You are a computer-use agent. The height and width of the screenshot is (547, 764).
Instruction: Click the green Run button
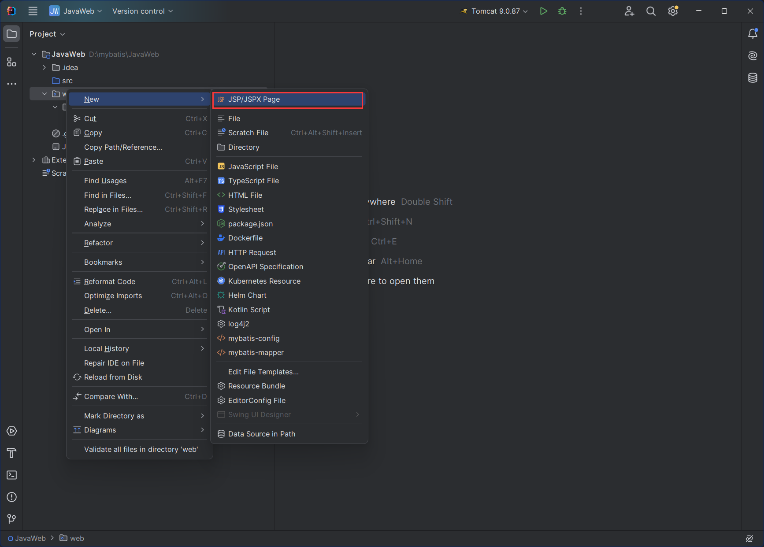click(x=543, y=11)
